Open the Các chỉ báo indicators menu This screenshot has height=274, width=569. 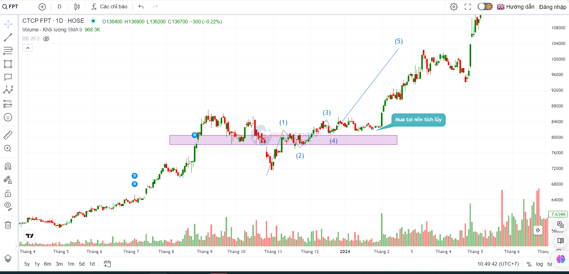[x=110, y=6]
